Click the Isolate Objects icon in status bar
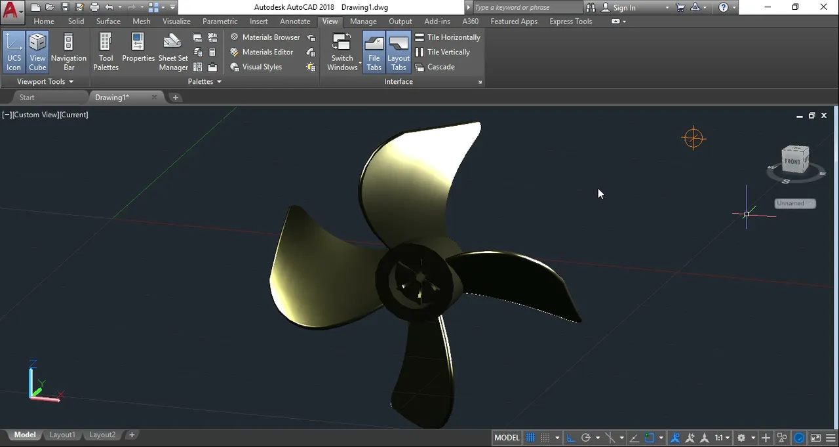The width and height of the screenshot is (839, 447). [x=782, y=438]
